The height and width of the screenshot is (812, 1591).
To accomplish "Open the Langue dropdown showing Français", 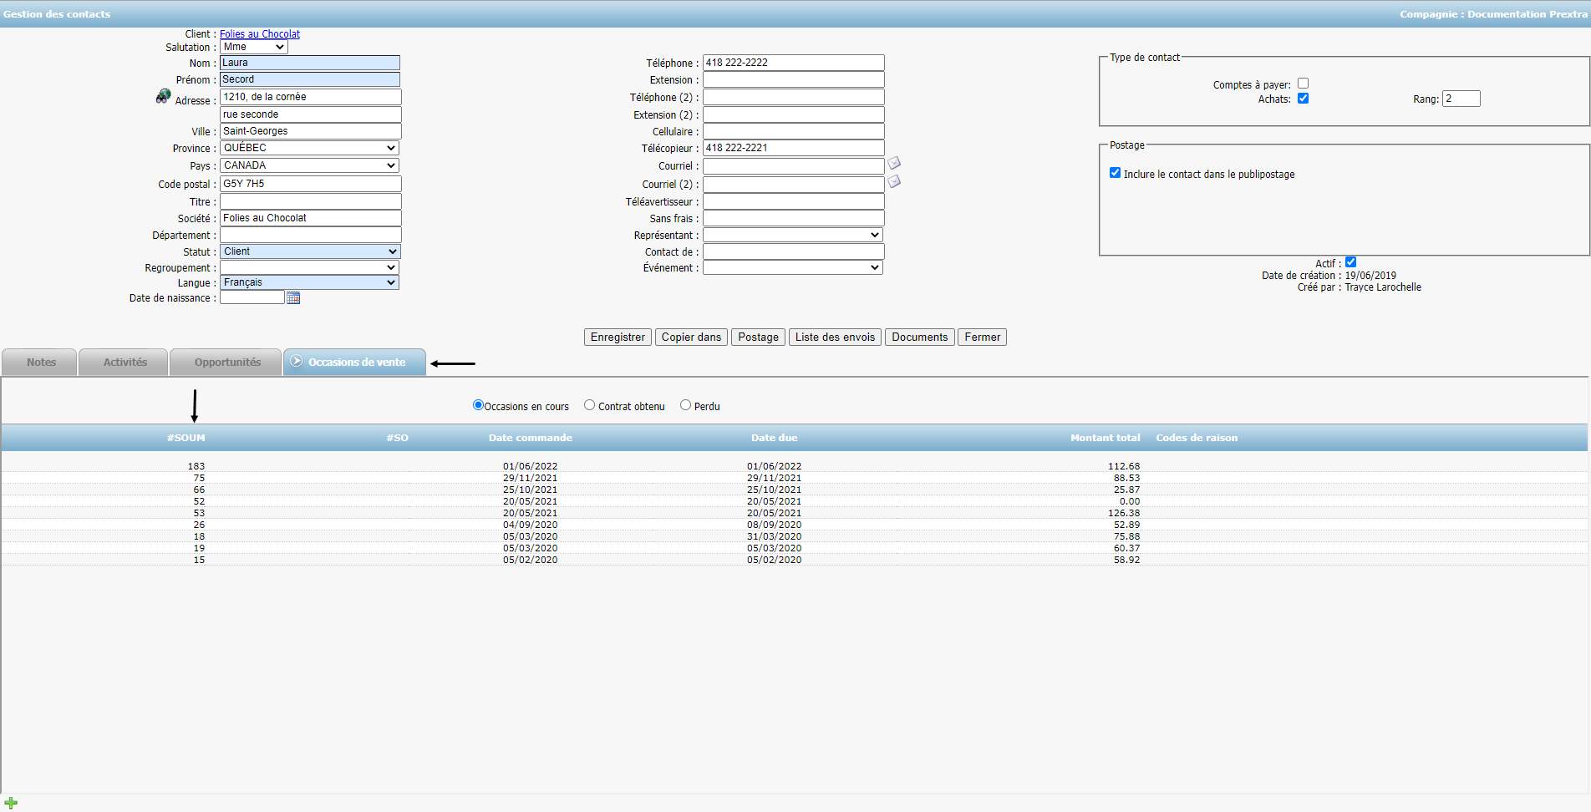I will 309,282.
